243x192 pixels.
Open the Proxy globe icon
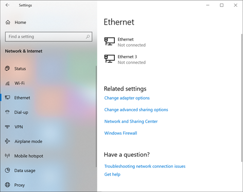(x=7, y=185)
